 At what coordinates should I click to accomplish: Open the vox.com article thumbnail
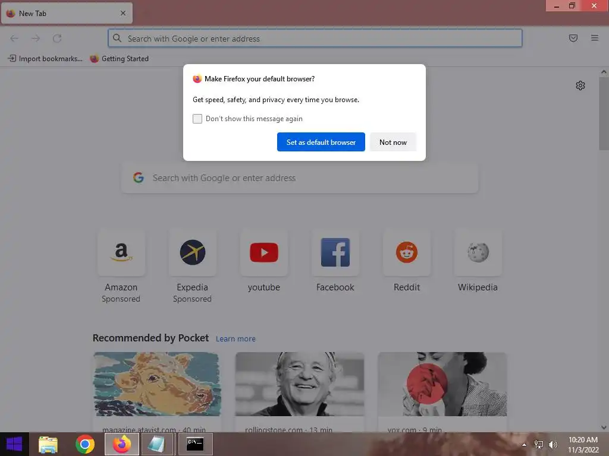442,384
